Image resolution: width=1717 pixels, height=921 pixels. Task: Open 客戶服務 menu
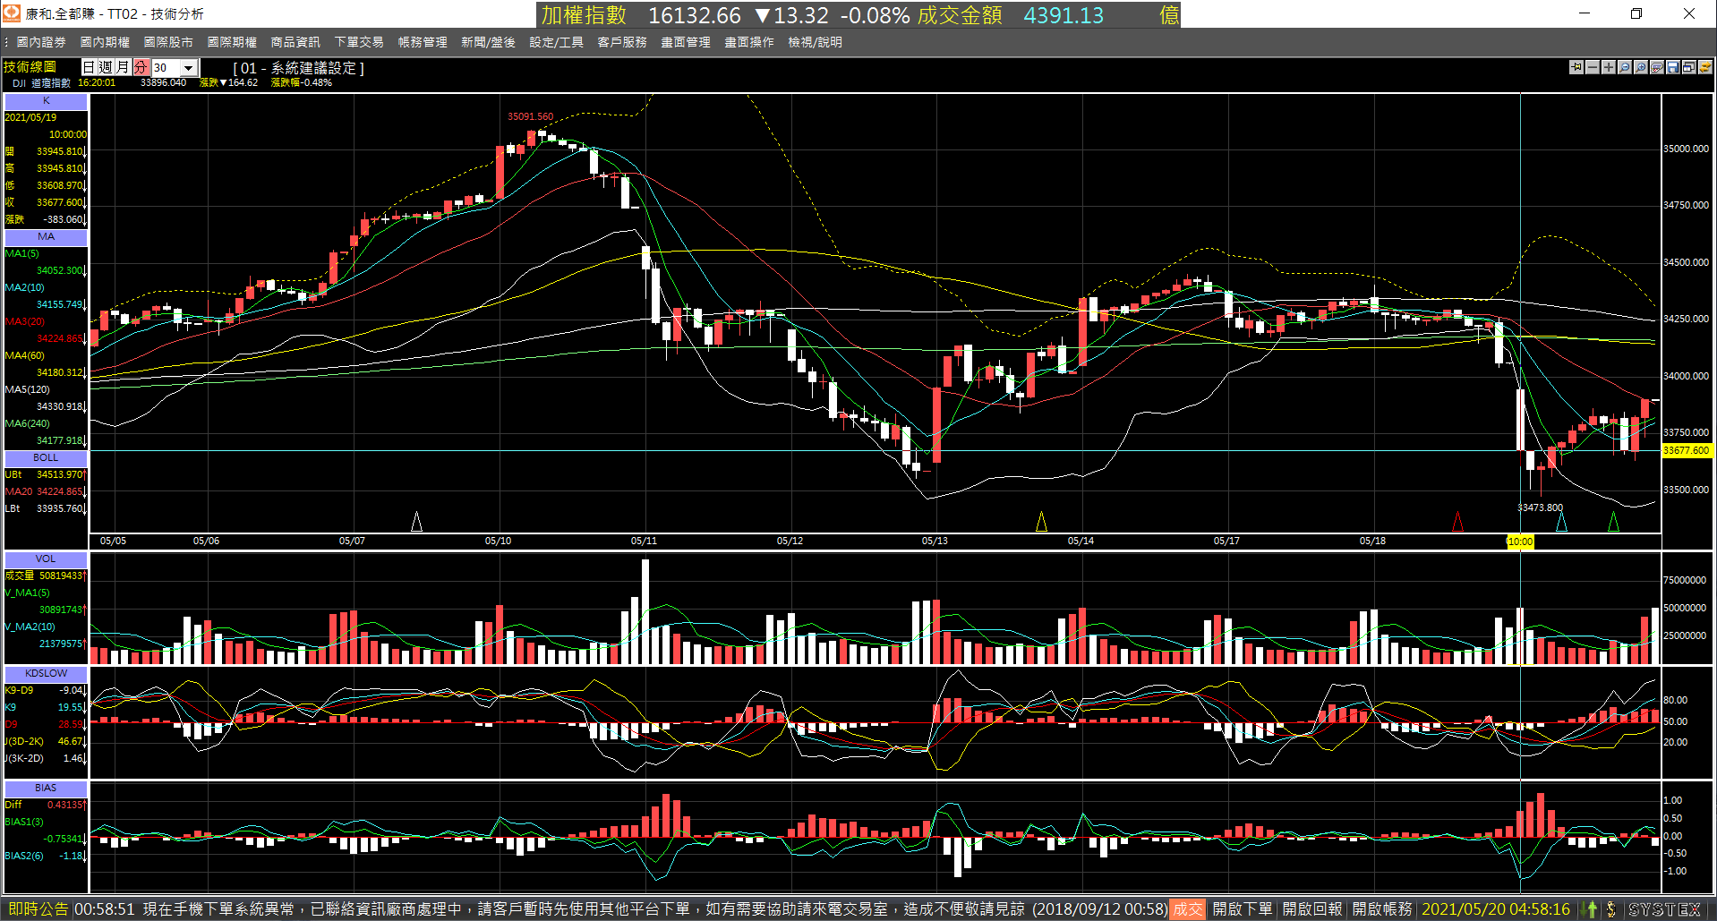(622, 42)
